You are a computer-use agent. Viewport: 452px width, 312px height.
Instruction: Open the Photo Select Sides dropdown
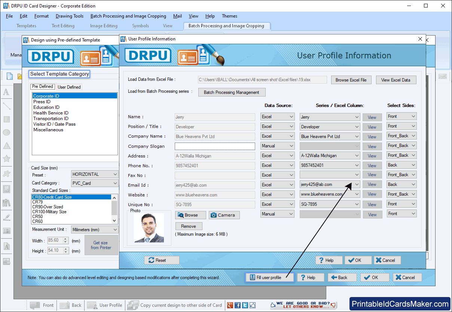(401, 214)
